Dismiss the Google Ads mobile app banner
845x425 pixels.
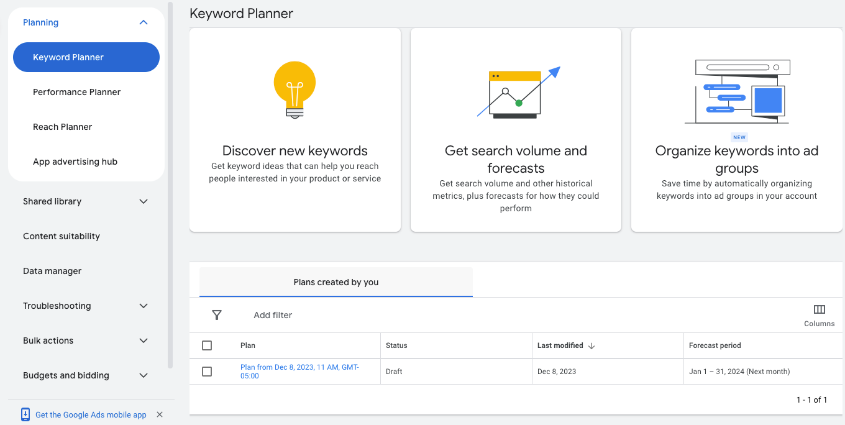pyautogui.click(x=160, y=414)
